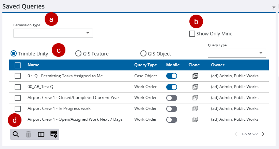The image size is (279, 149).
Task: Enable Mobile for Airport Crew 1 In Progress work
Action: (x=172, y=109)
